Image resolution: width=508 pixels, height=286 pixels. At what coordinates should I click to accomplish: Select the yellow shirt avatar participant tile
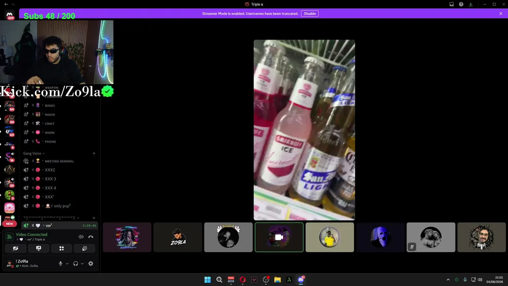click(330, 237)
